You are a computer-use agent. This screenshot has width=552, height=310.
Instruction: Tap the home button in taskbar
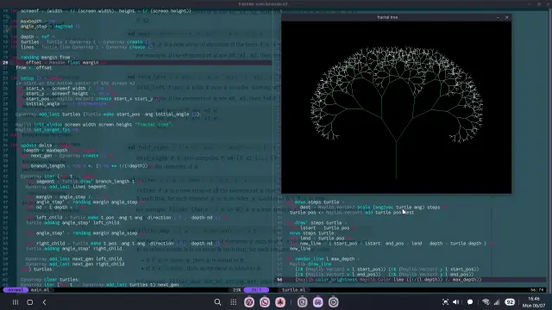pyautogui.click(x=30, y=302)
